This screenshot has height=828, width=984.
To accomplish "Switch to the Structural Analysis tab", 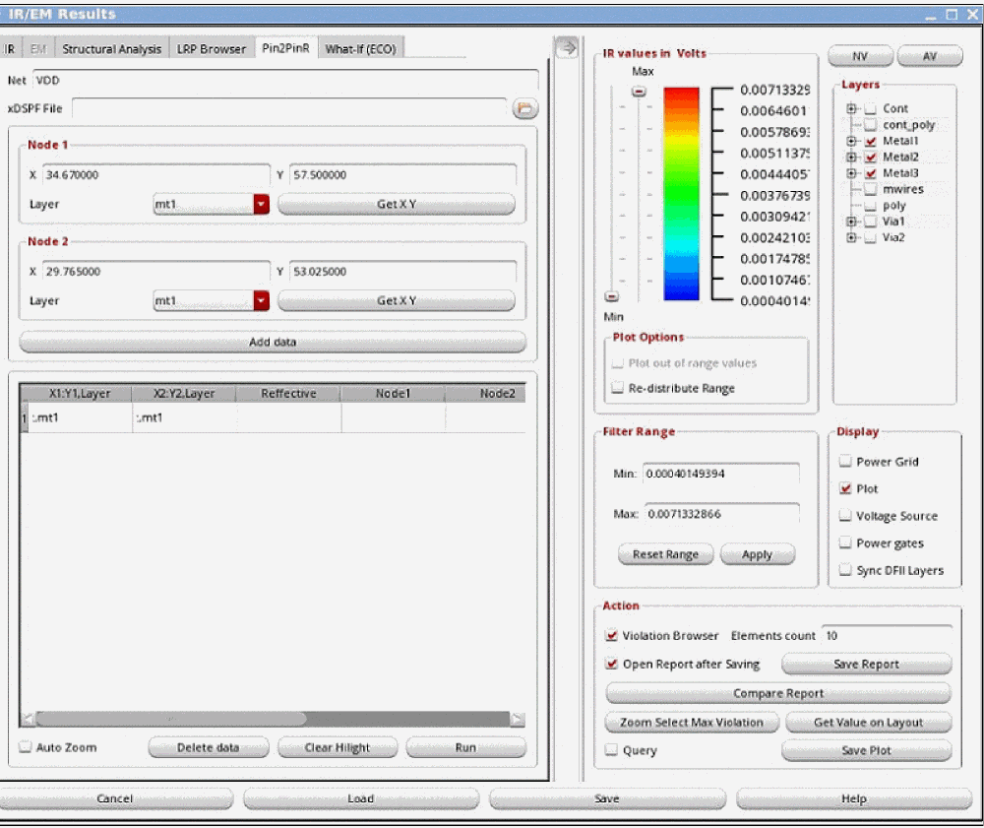I will point(111,48).
